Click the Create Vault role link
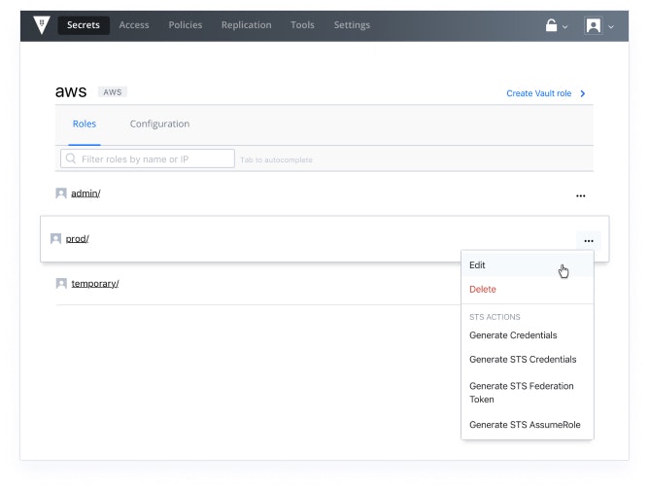 point(538,94)
